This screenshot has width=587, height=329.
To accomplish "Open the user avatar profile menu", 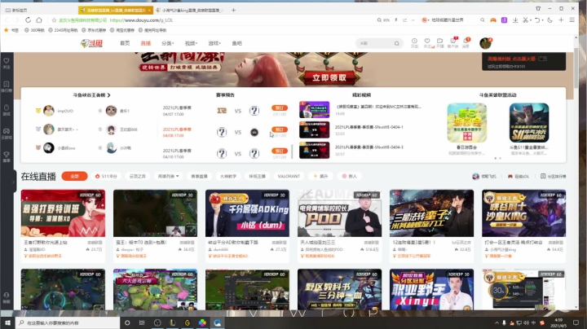I will tap(486, 43).
